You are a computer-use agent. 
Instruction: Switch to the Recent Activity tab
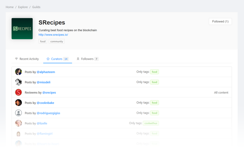point(27,59)
